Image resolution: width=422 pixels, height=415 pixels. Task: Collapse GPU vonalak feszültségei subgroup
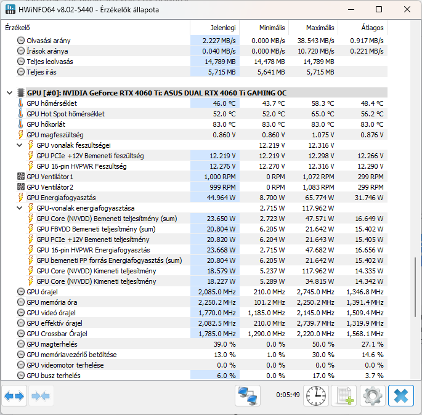(x=20, y=145)
